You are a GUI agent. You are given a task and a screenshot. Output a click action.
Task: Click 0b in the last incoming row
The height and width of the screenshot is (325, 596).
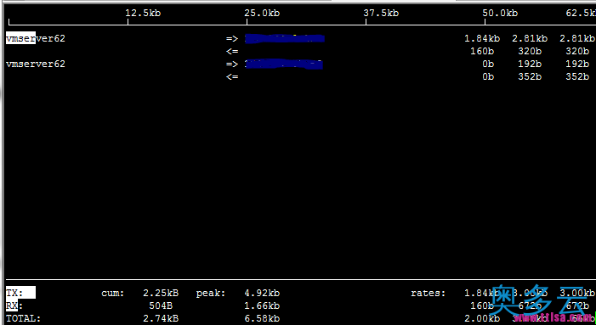488,76
